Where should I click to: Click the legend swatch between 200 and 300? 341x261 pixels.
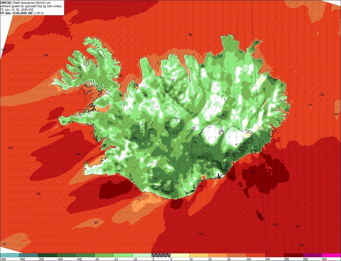[x=274, y=255]
